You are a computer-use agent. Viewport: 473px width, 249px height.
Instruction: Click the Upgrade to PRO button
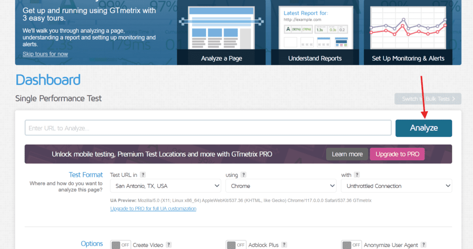pyautogui.click(x=397, y=154)
